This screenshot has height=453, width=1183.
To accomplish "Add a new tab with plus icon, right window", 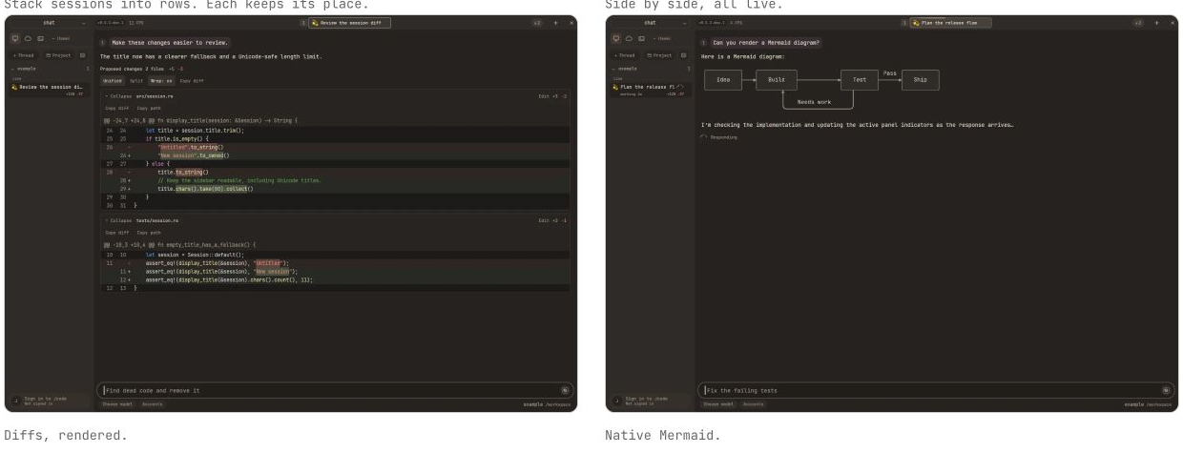I will click(1157, 21).
